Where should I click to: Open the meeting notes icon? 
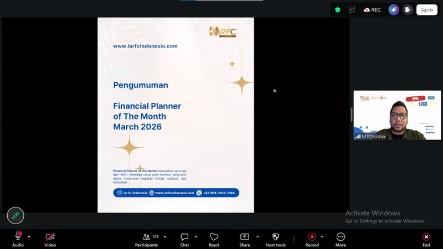352,10
